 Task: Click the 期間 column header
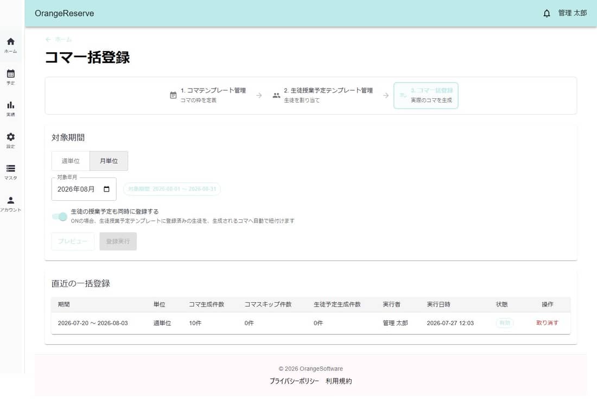[x=63, y=304]
